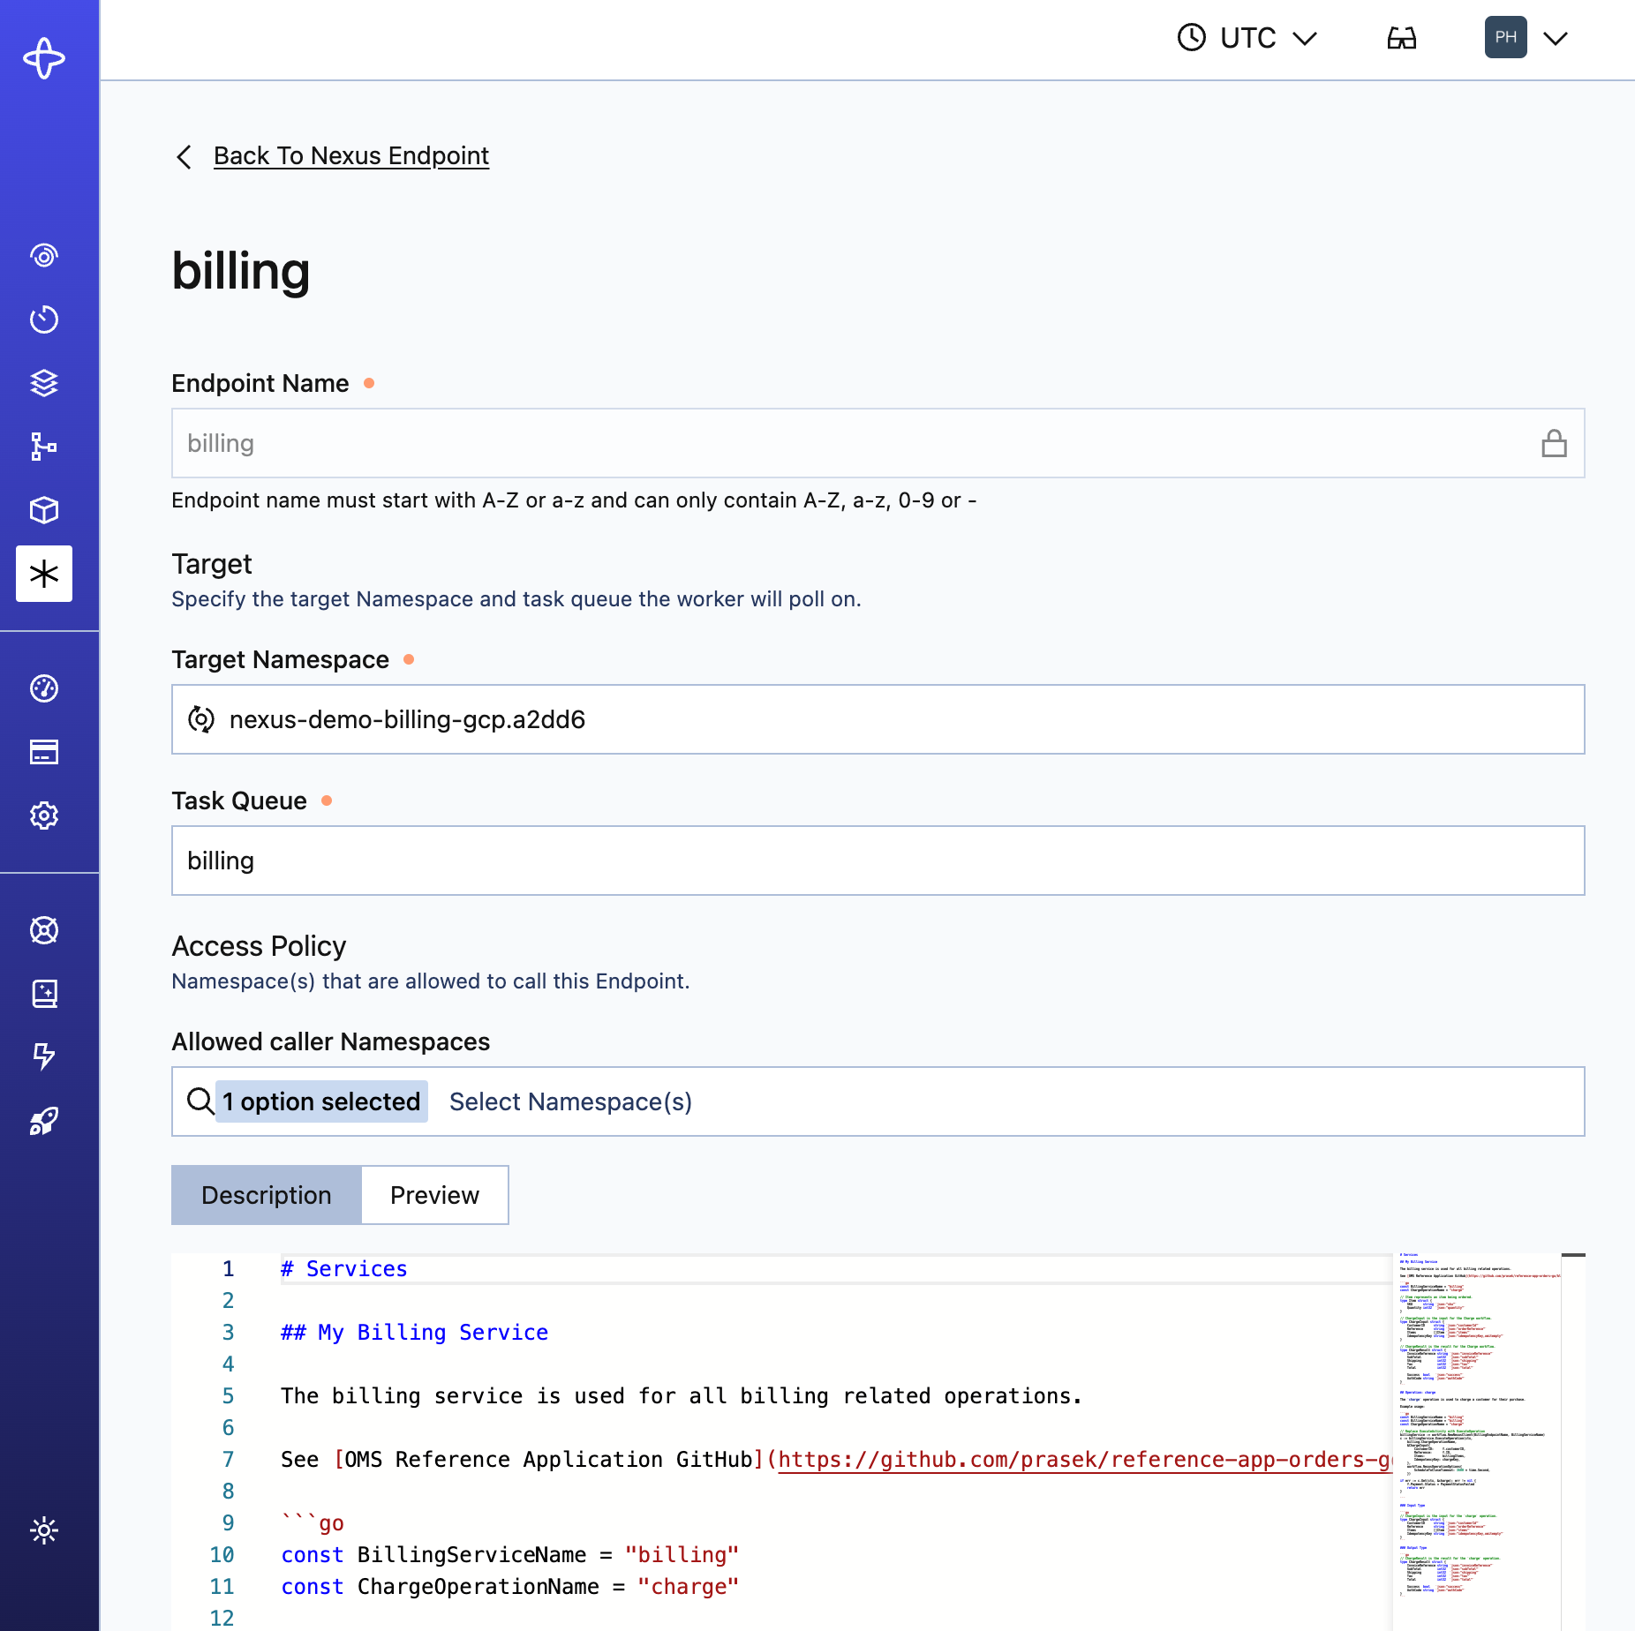Open Batch Operations via the layers icon
This screenshot has height=1631, width=1635.
[43, 383]
